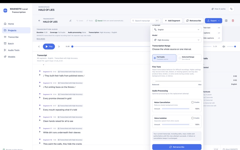Open the settings sliders icon at top right

231,9
